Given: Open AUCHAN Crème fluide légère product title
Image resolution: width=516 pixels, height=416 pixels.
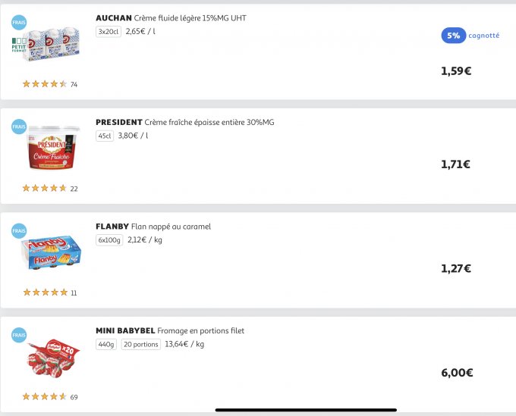Looking at the screenshot, I should 171,17.
